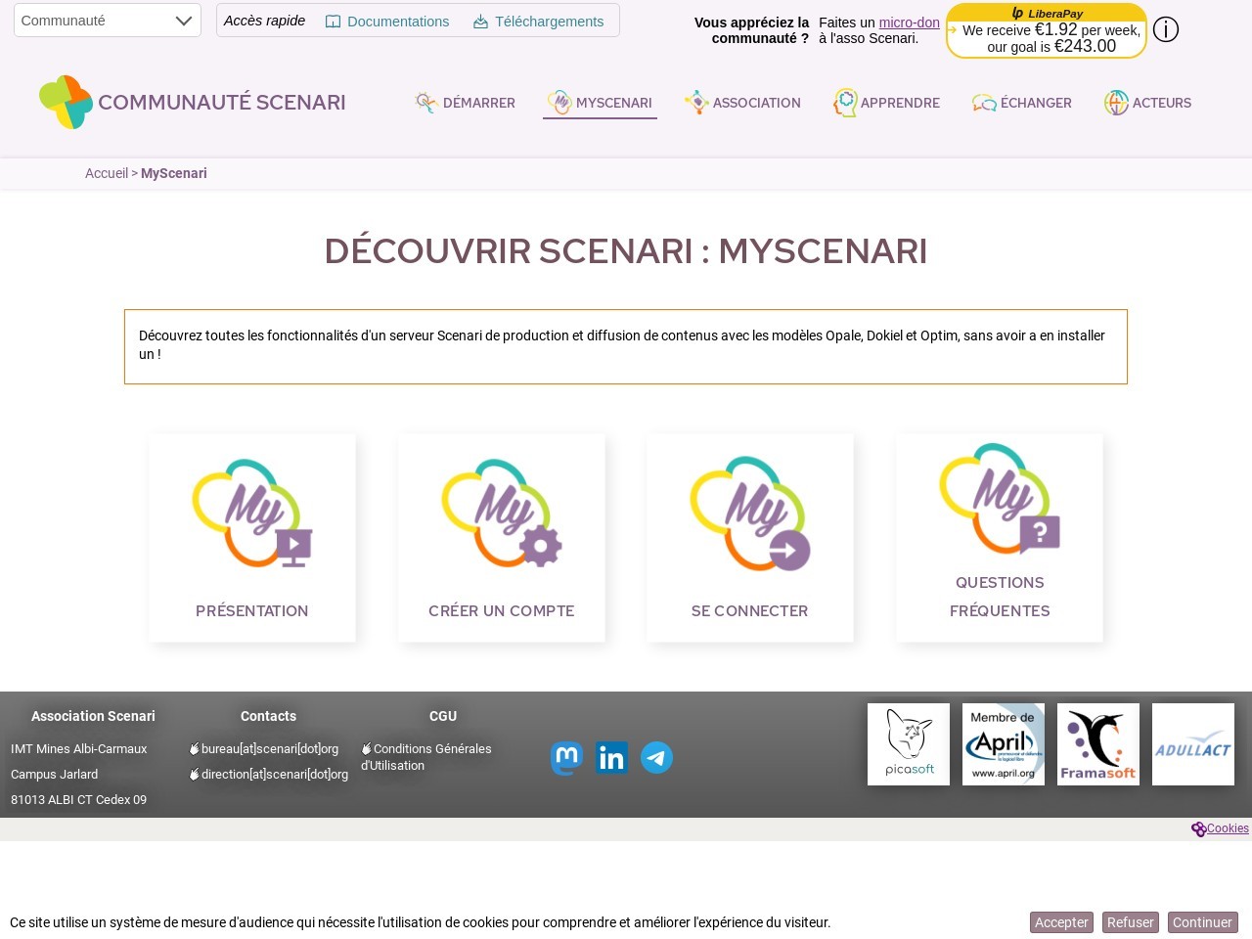The width and height of the screenshot is (1252, 939).
Task: Click the IMT Mines Albi-Carmaux address text
Action: click(x=79, y=749)
